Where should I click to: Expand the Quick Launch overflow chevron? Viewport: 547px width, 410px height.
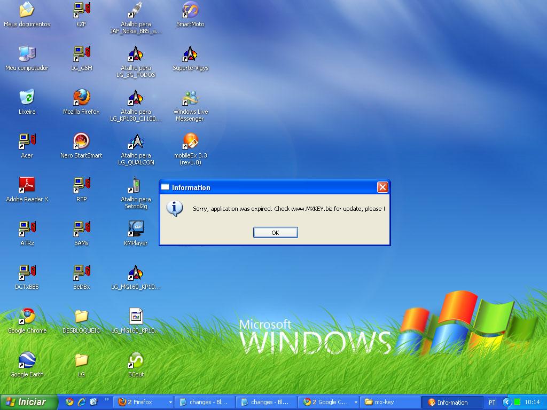tap(106, 399)
